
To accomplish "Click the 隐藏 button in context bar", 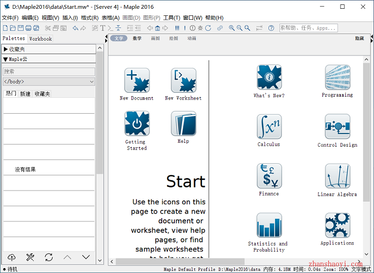I will tap(359, 38).
